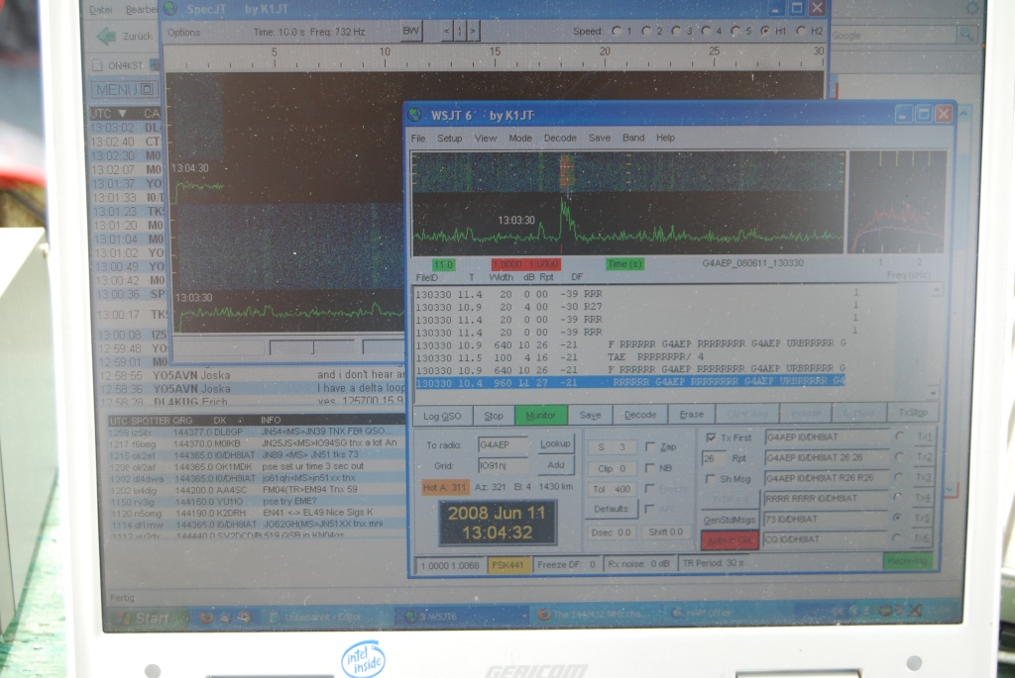Click the GenStdMsgs button

click(x=729, y=520)
